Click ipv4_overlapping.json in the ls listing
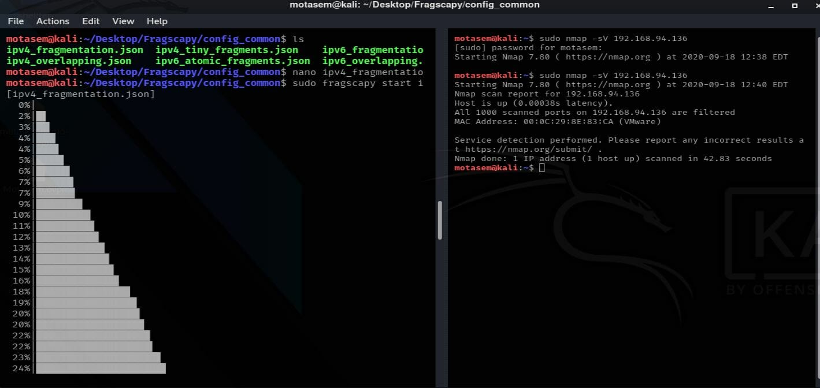 pyautogui.click(x=69, y=61)
